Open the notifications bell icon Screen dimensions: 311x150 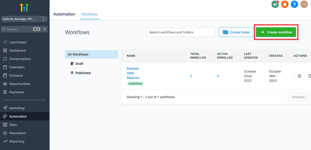tap(285, 4)
